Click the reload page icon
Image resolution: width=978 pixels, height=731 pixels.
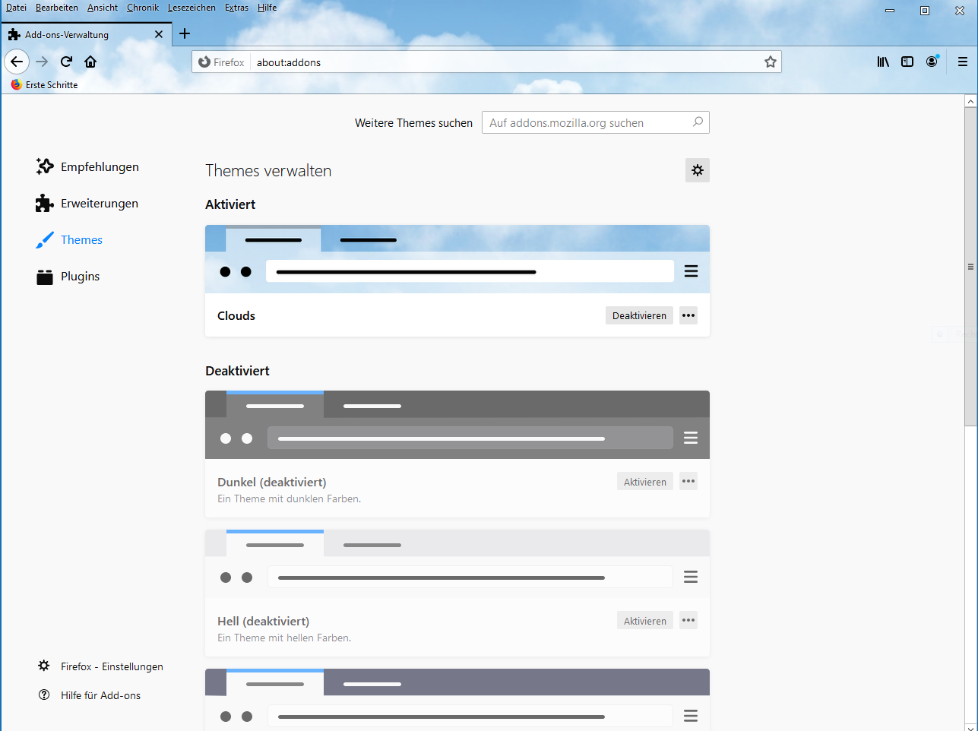pos(66,62)
